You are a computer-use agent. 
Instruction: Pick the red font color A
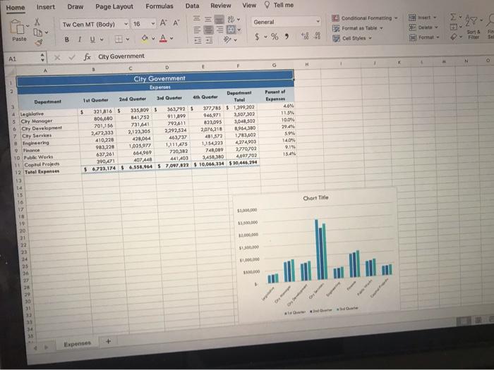click(163, 38)
